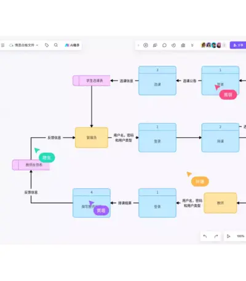This screenshot has width=246, height=281.
Task: Expand the double-chevron more tools icon
Action: click(192, 46)
